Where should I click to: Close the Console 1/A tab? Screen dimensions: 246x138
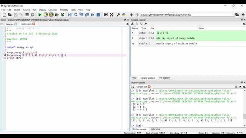[149, 87]
